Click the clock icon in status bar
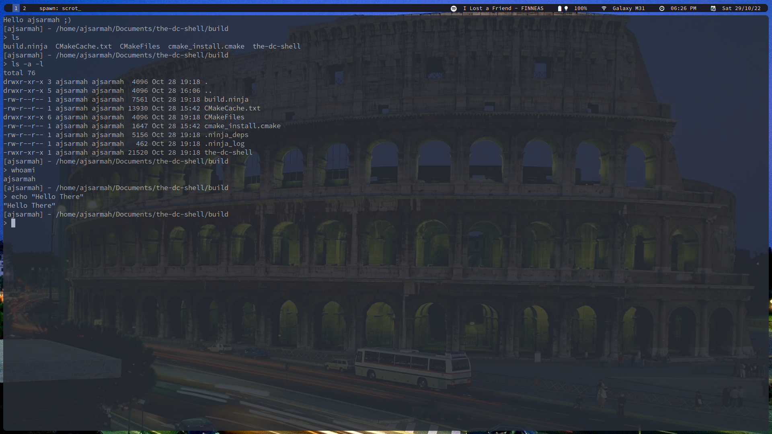 (x=662, y=8)
